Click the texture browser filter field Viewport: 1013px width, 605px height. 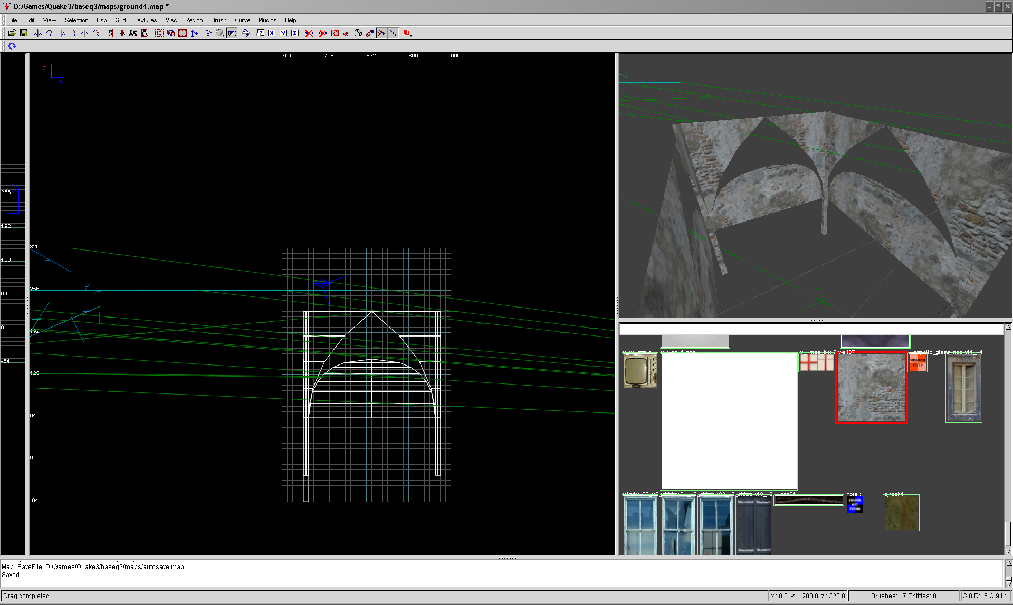(811, 330)
